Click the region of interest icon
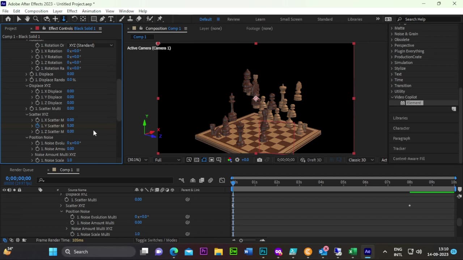The height and width of the screenshot is (260, 463). [212, 160]
